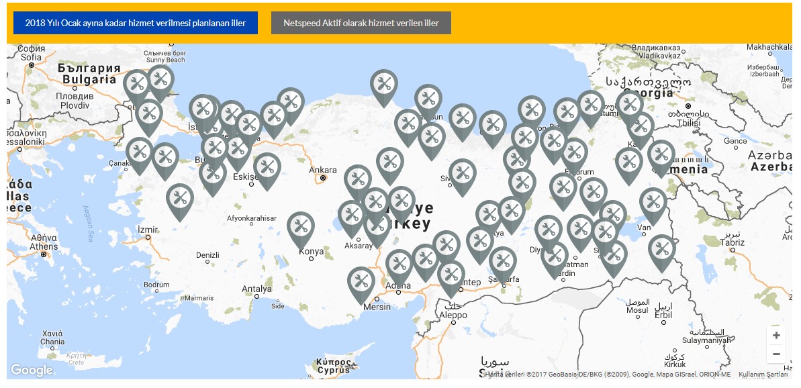Click the Aegean Sea label
The width and height of the screenshot is (801, 388).
coord(90,223)
